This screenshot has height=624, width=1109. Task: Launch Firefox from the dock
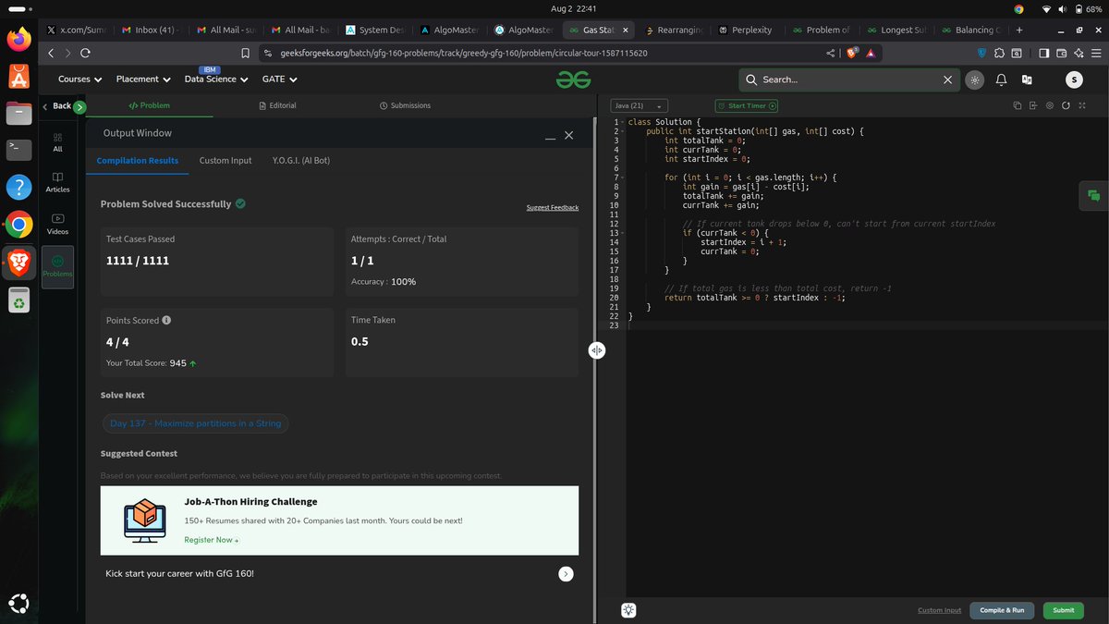pos(19,39)
